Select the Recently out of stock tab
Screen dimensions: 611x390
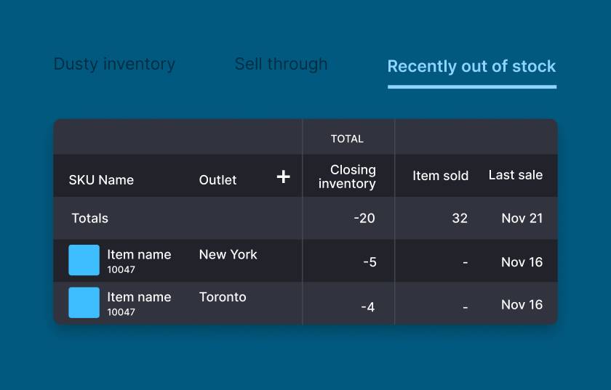pos(471,66)
